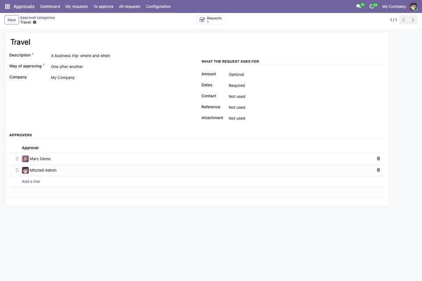Click the 1 / 1 record pager counter
422x281 pixels.
point(393,20)
